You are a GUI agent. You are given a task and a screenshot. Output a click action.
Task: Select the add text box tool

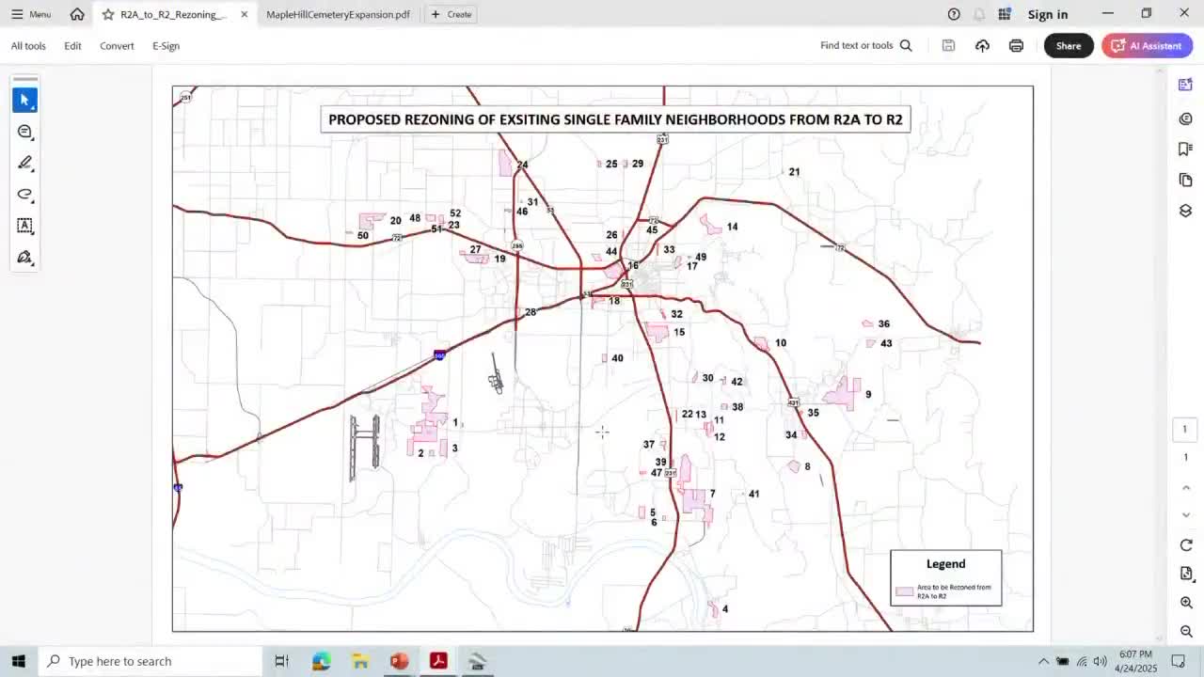pos(25,226)
